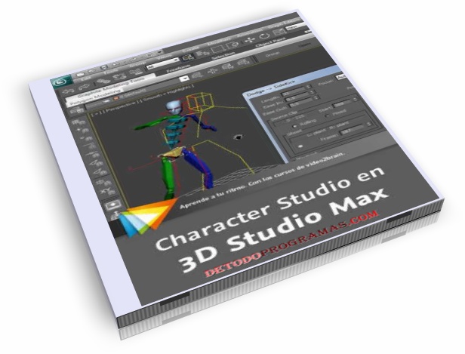Click the '3D Studio Max' title text
Screen dimensions: 465x354
click(x=283, y=229)
